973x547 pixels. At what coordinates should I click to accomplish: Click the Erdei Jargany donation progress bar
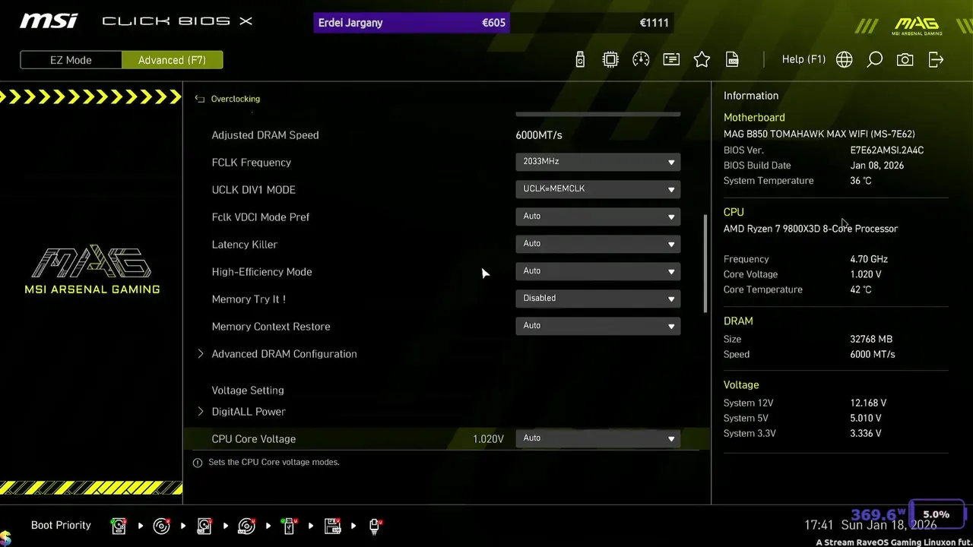coord(493,23)
